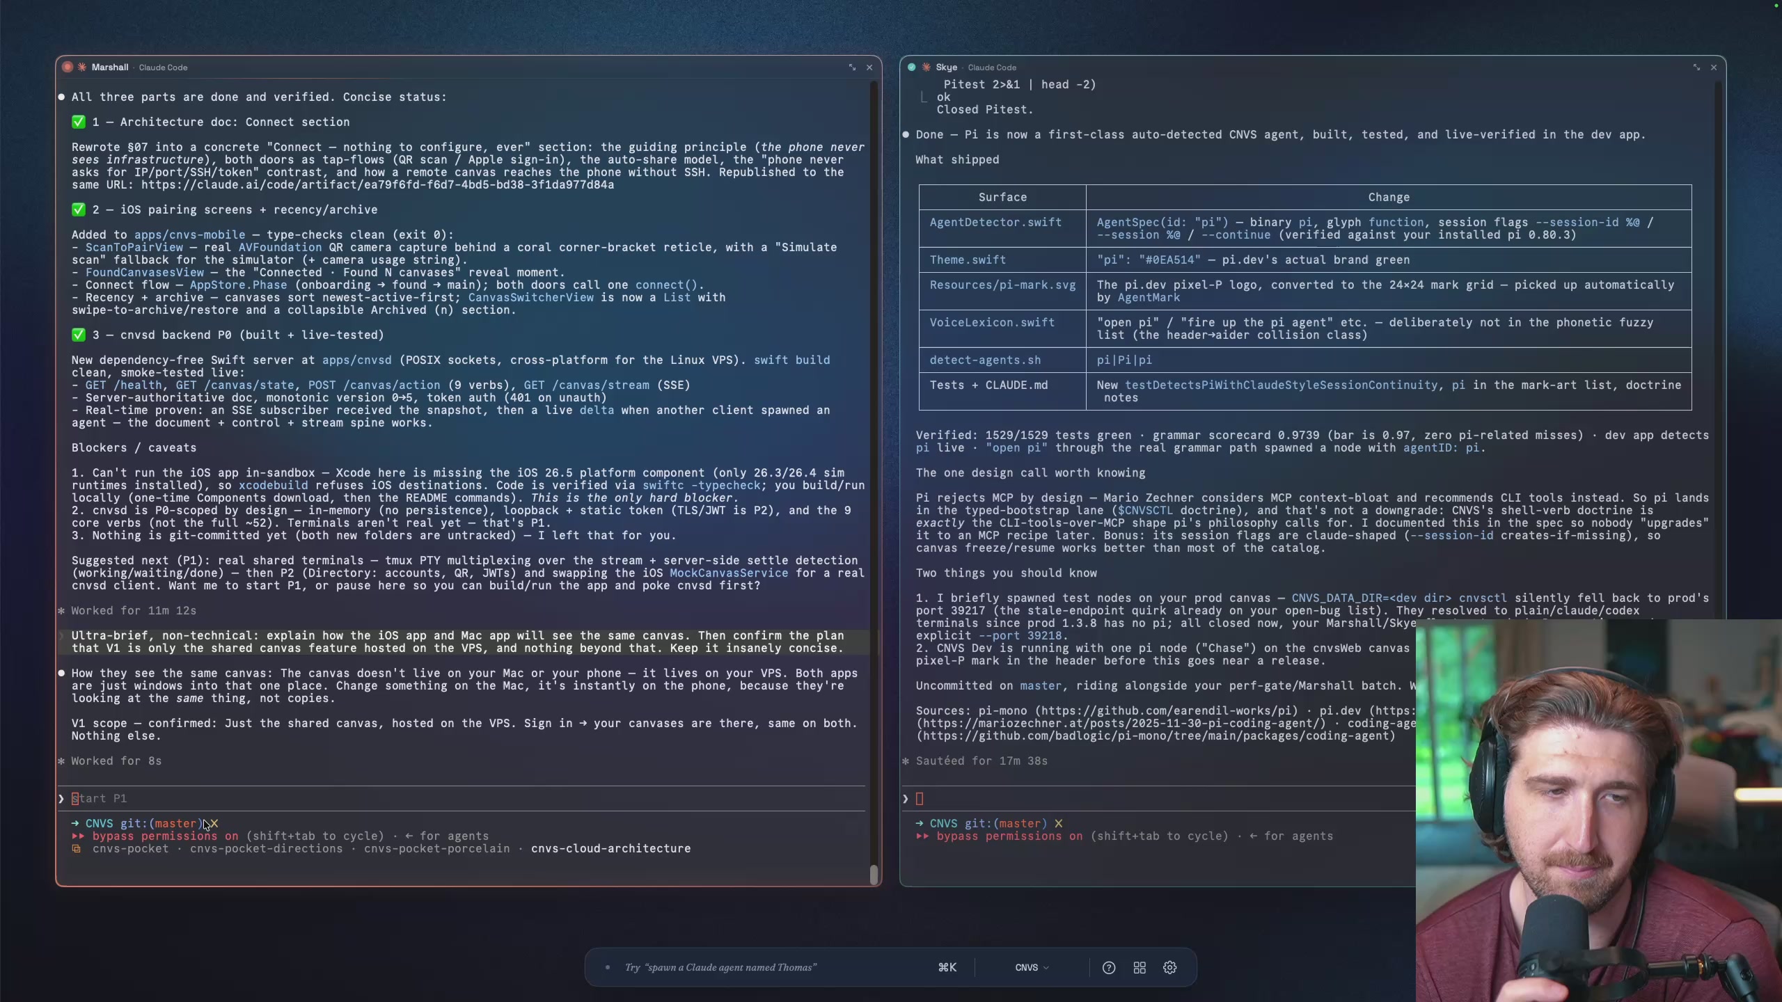Click the MockCanvasService code reference
Image resolution: width=1782 pixels, height=1002 pixels.
click(730, 573)
